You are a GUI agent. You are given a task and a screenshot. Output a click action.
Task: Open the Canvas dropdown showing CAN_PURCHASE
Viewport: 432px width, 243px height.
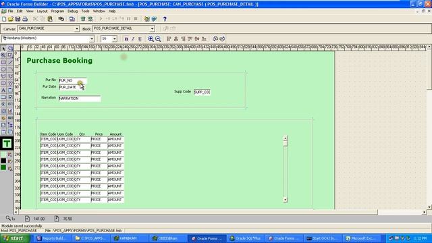(x=76, y=28)
